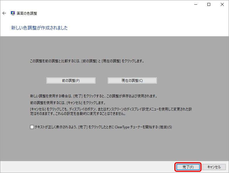Click the back arrow in the title bar
This screenshot has height=173, width=229.
pos(4,13)
